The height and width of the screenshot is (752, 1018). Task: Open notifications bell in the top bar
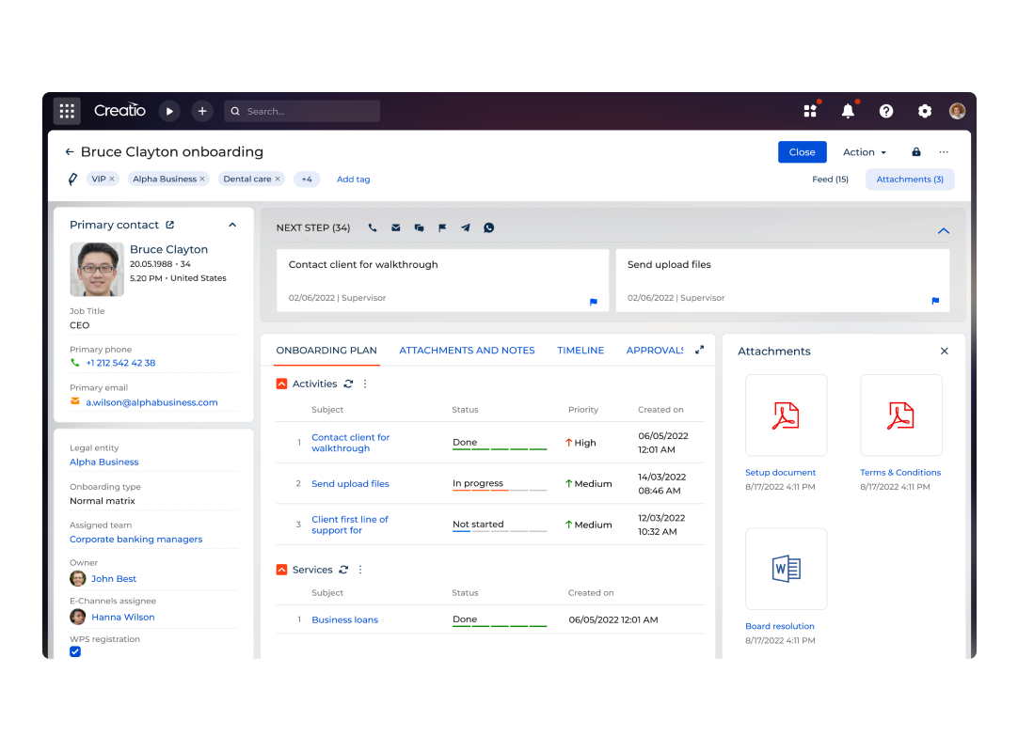coord(848,110)
